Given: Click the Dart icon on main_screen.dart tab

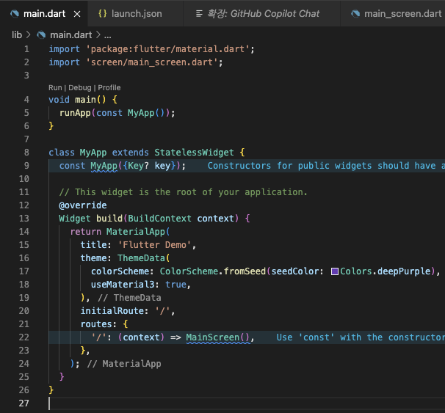Looking at the screenshot, I should coord(355,14).
